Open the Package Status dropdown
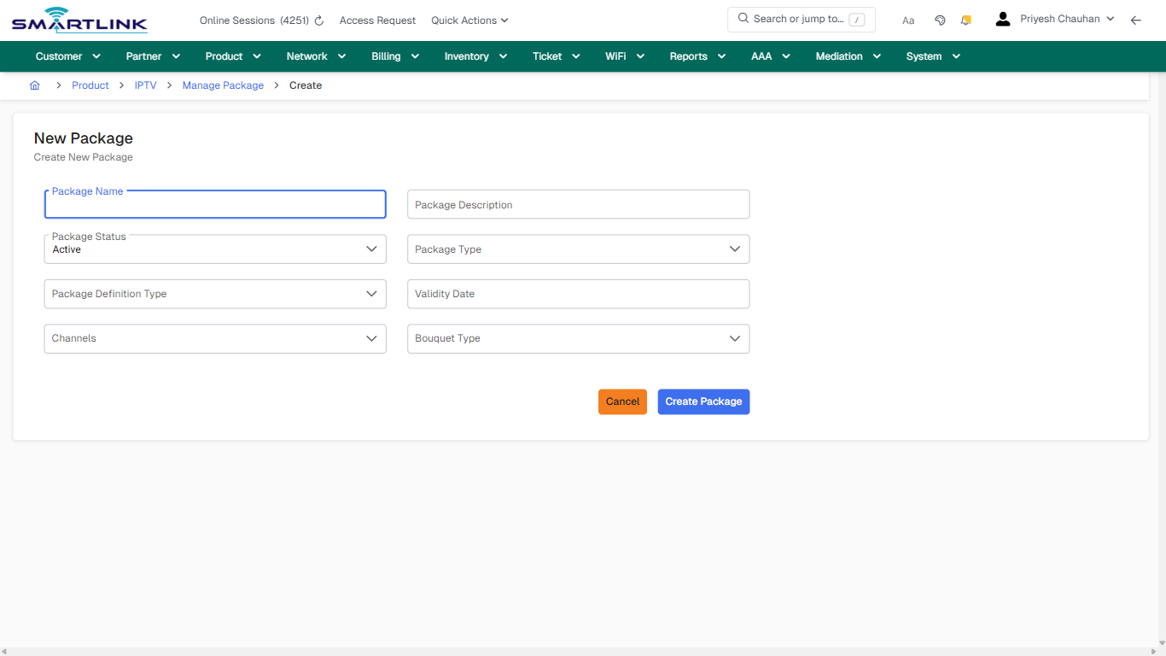This screenshot has height=656, width=1166. [x=371, y=249]
